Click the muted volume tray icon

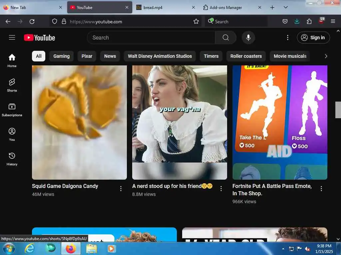click(x=307, y=249)
